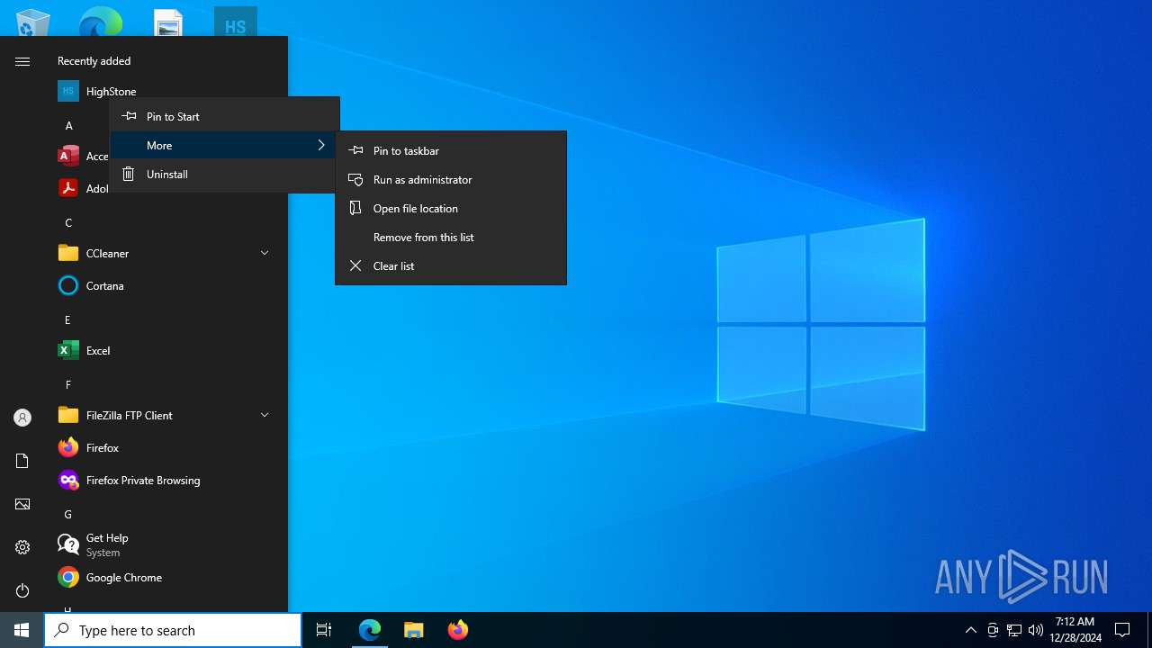The height and width of the screenshot is (648, 1152).
Task: Click the letter E section header
Action: click(x=67, y=319)
